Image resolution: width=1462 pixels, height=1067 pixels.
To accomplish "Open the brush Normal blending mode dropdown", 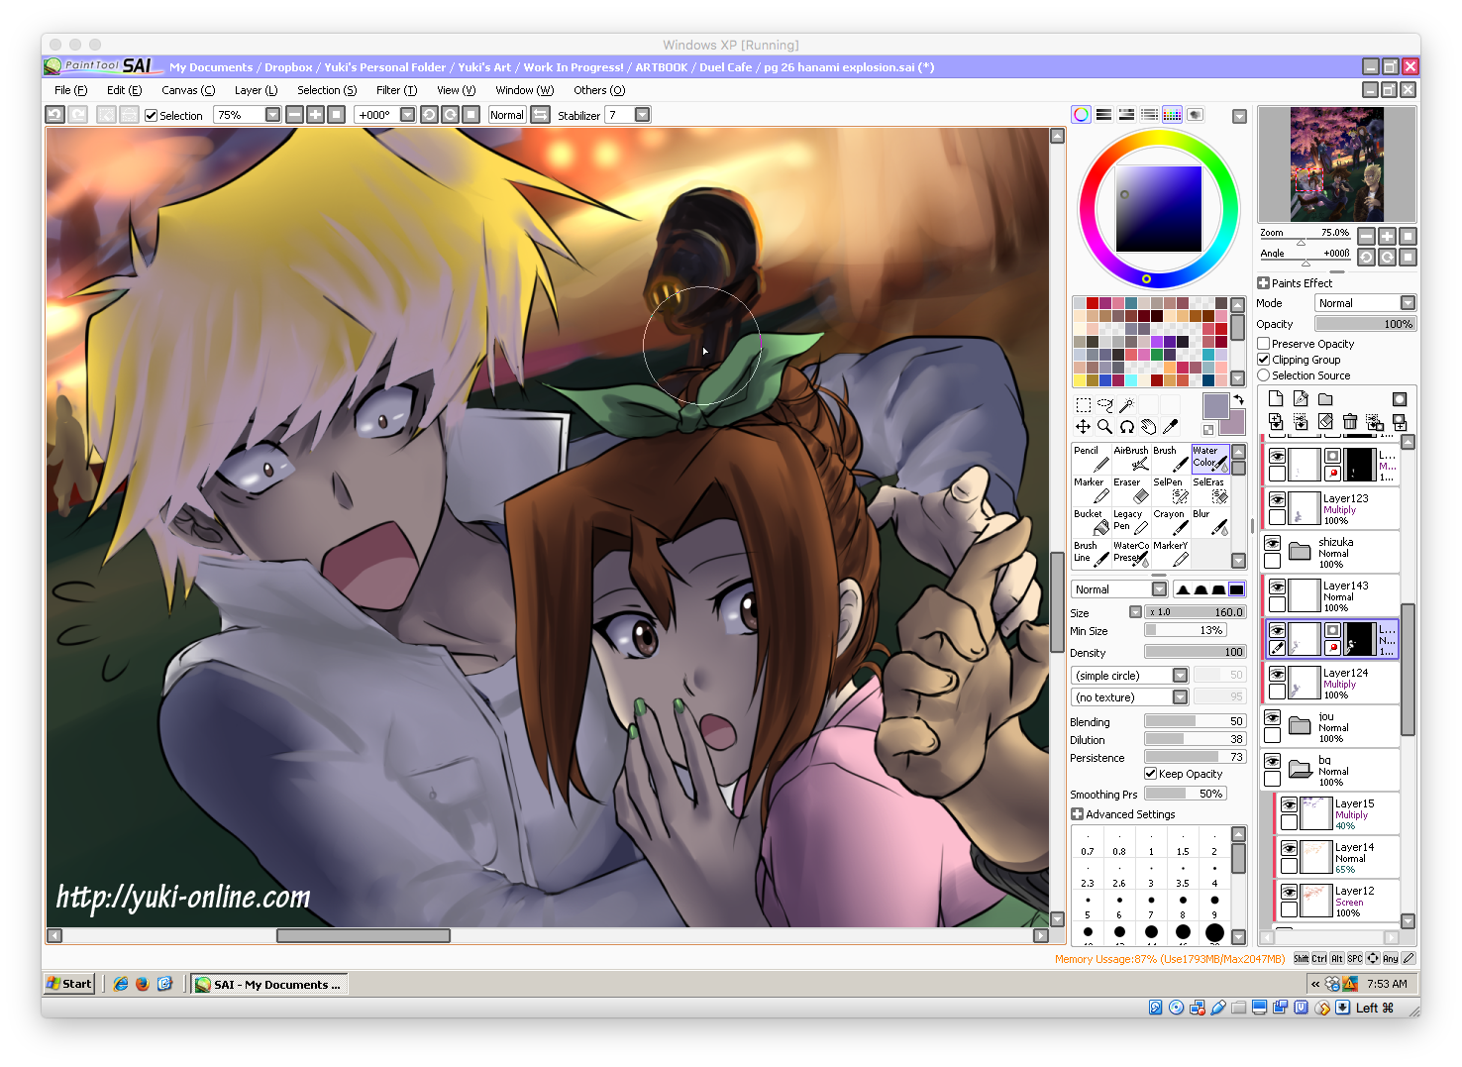I will [1119, 589].
